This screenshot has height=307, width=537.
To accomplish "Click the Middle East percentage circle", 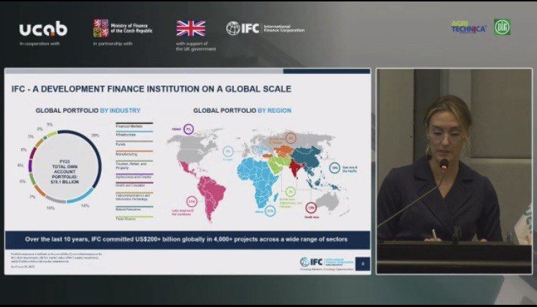I will pos(291,191).
